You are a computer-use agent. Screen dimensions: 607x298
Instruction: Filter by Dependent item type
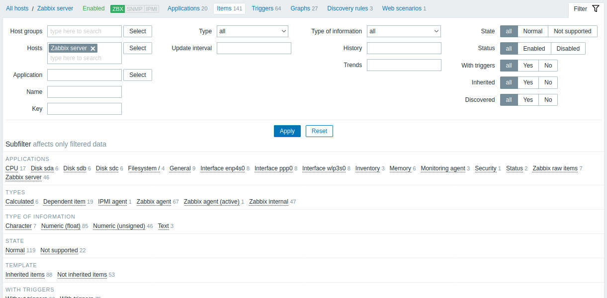point(64,202)
